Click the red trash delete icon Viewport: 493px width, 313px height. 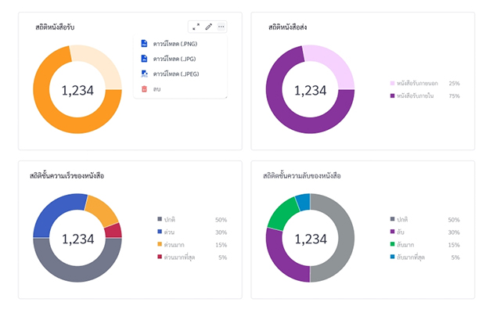(x=144, y=89)
